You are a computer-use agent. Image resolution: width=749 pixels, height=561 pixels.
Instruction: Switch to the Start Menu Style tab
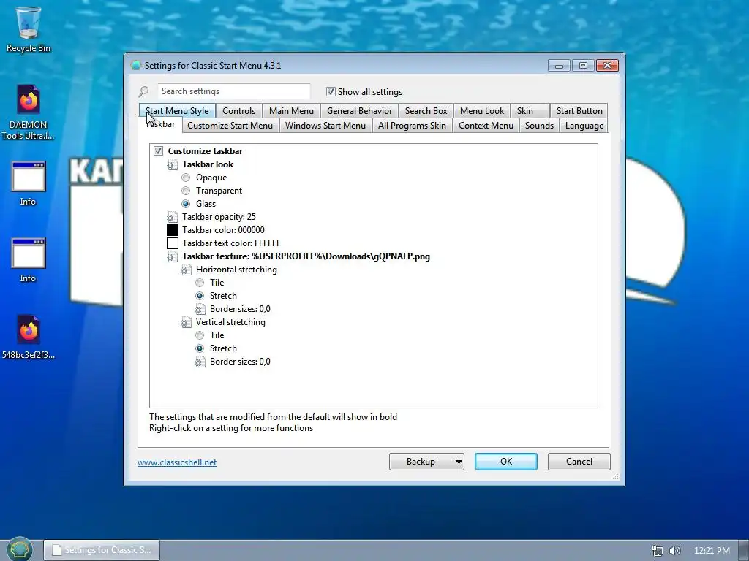coord(177,111)
